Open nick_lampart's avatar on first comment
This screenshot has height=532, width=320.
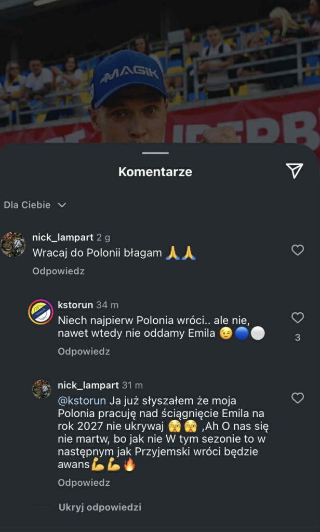[x=13, y=244]
